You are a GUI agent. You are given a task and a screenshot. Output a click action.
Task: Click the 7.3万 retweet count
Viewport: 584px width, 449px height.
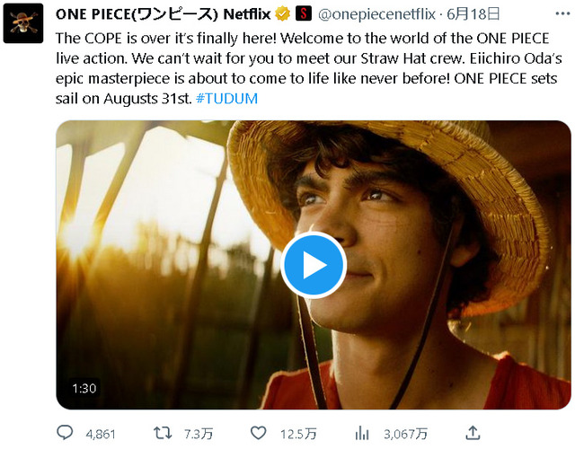pyautogui.click(x=198, y=434)
